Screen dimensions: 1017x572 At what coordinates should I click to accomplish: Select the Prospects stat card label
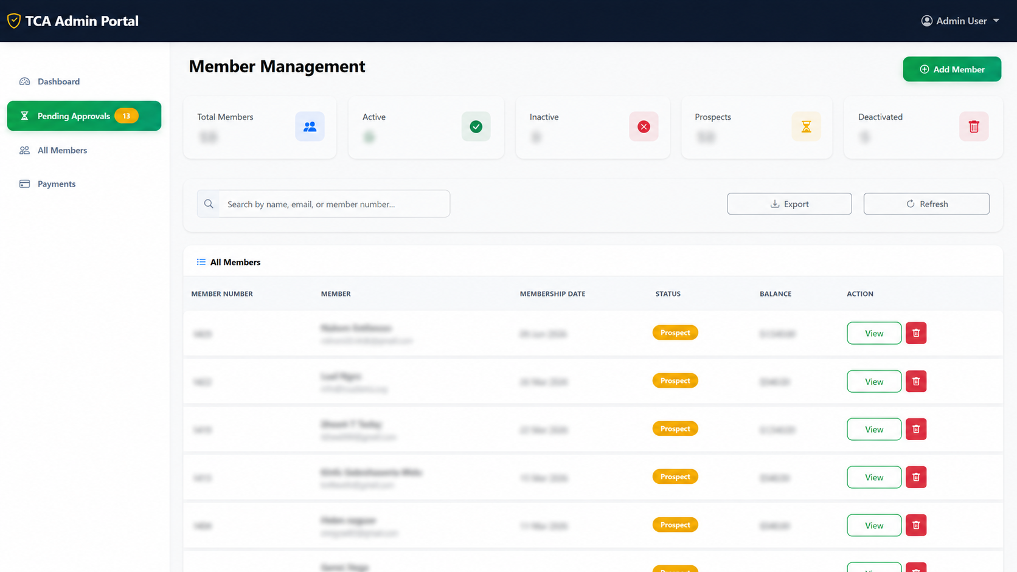pos(713,117)
